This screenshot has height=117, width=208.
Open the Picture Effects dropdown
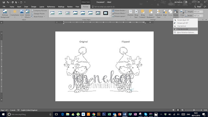click(x=119, y=13)
